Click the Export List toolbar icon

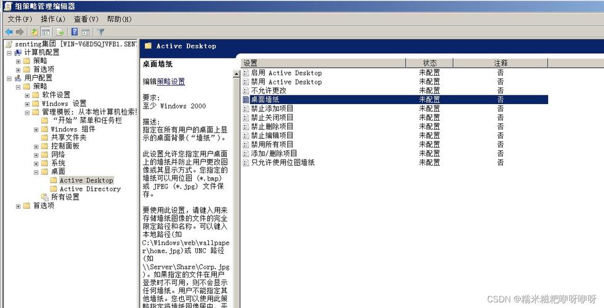(x=60, y=32)
